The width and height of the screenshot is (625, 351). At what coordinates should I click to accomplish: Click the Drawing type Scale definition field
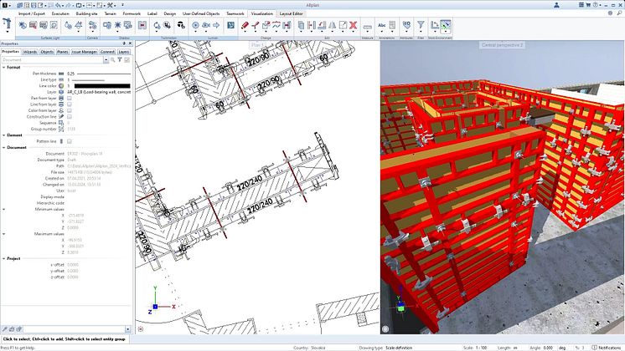pyautogui.click(x=399, y=348)
